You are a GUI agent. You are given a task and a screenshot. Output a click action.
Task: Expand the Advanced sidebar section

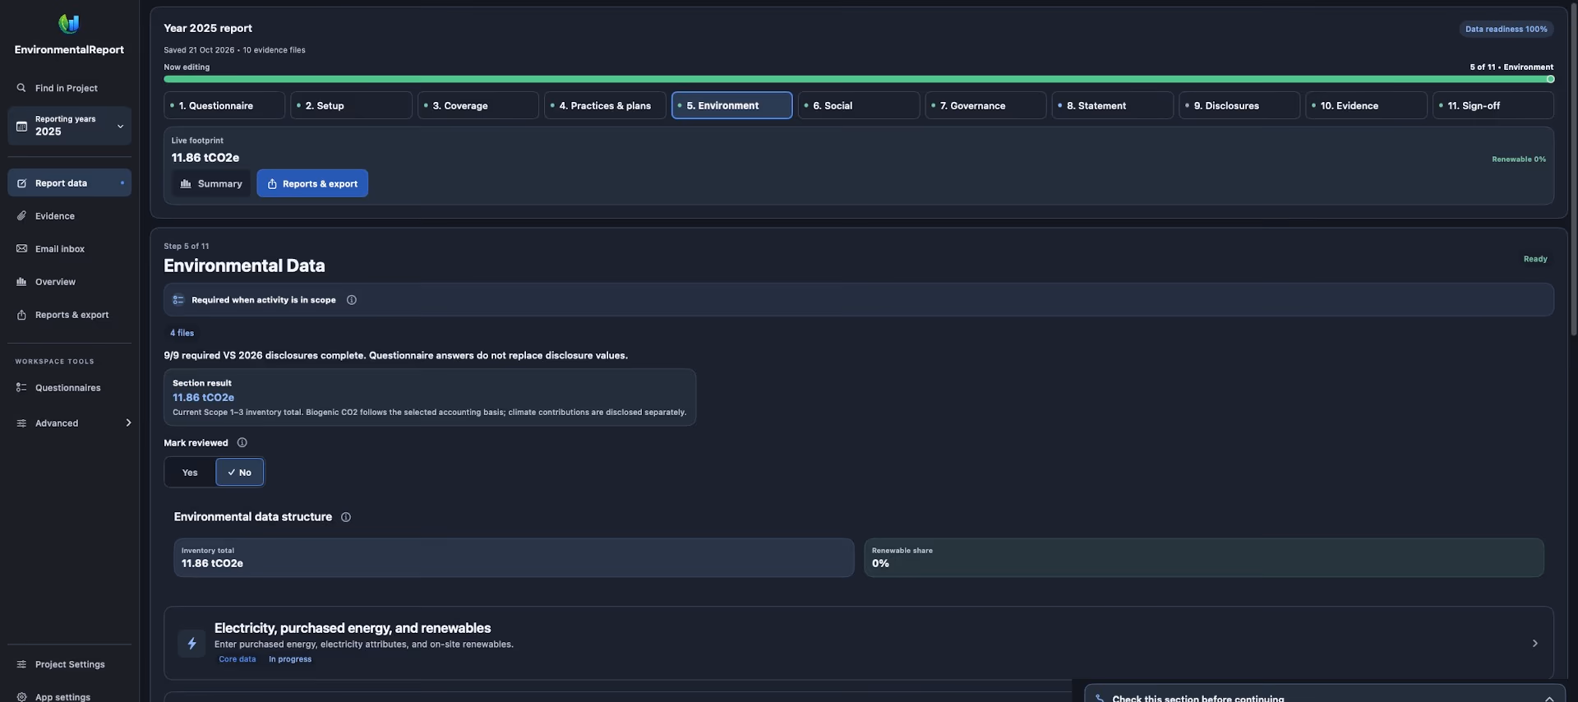point(69,423)
